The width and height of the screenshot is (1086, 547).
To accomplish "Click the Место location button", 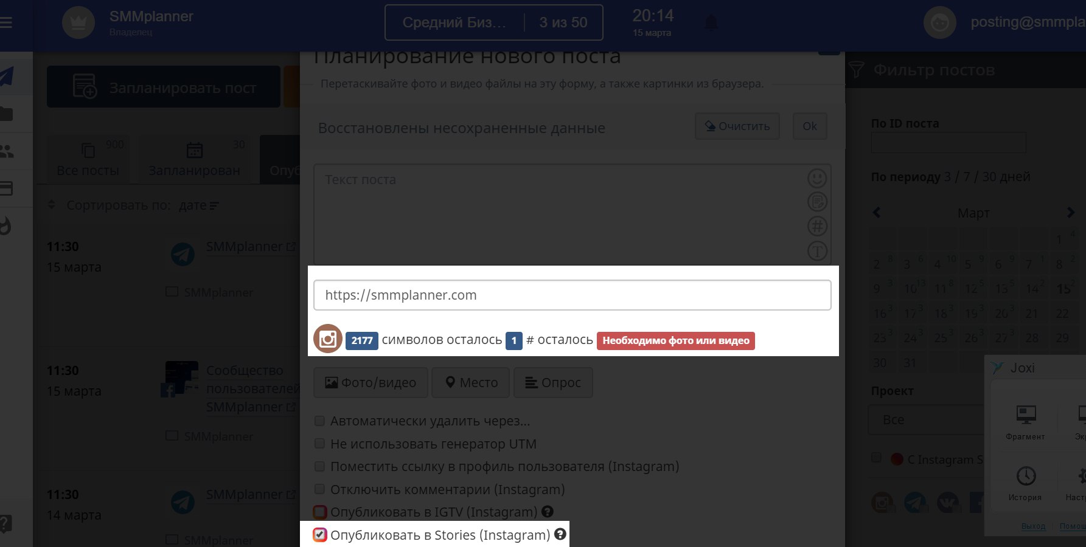I will coord(471,382).
